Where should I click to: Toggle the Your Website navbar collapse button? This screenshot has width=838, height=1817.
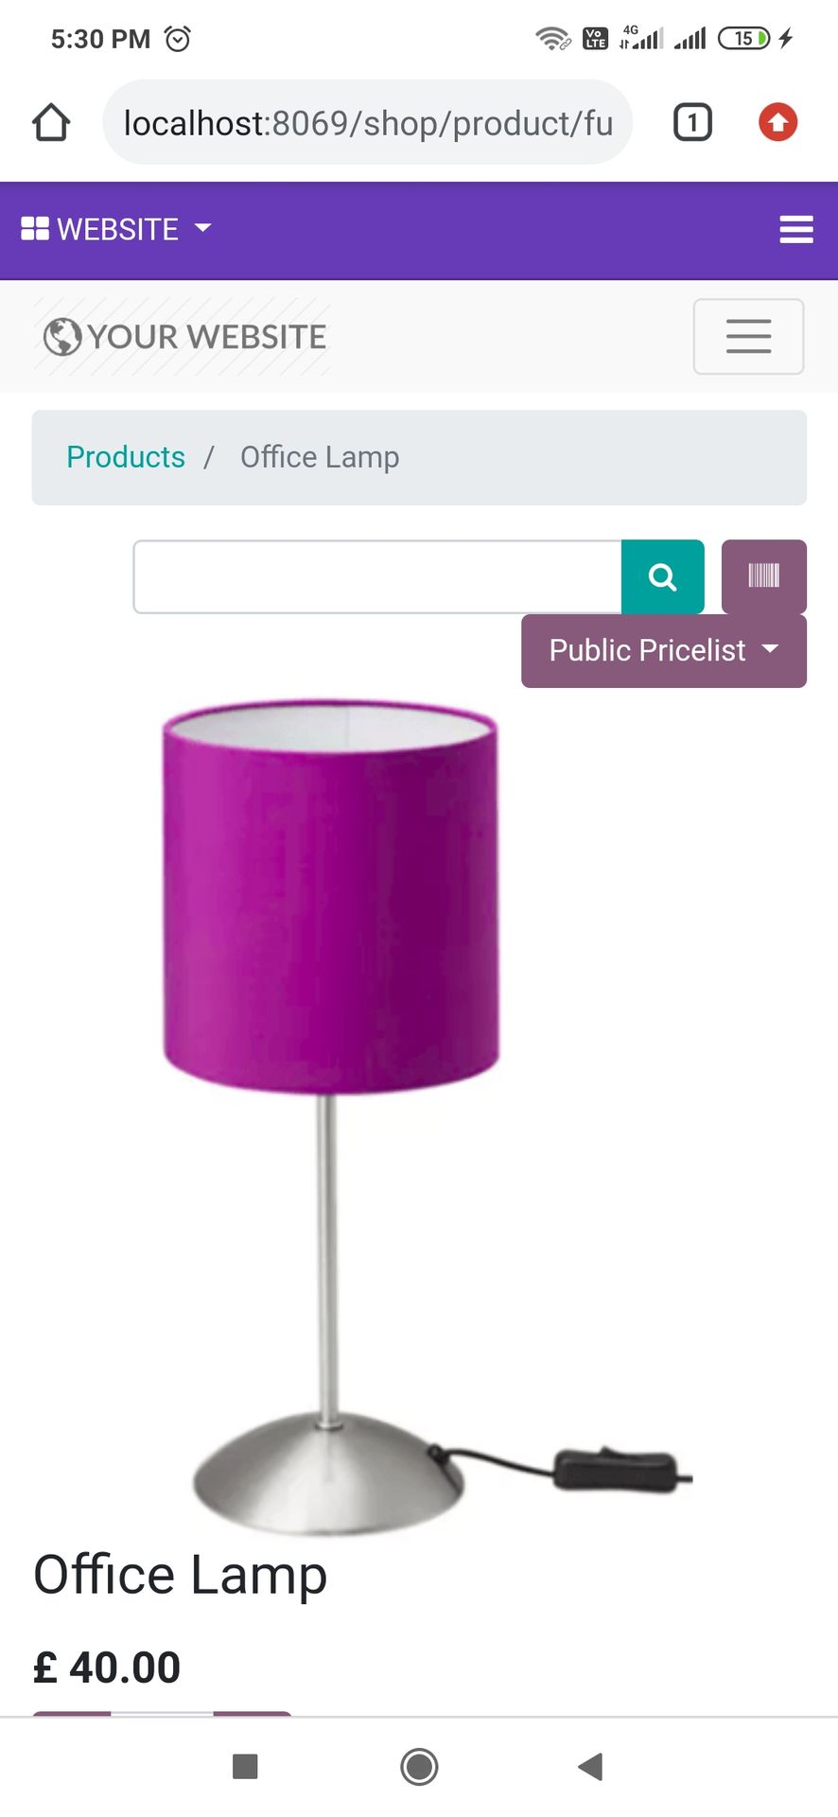click(x=749, y=337)
